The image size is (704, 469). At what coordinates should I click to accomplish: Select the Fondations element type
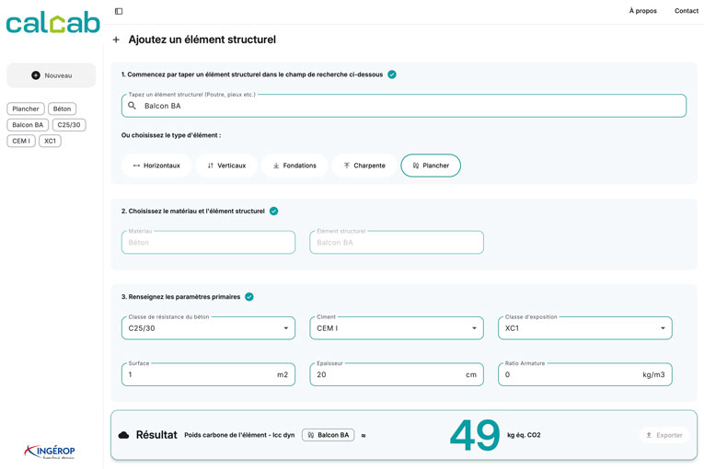coord(294,166)
